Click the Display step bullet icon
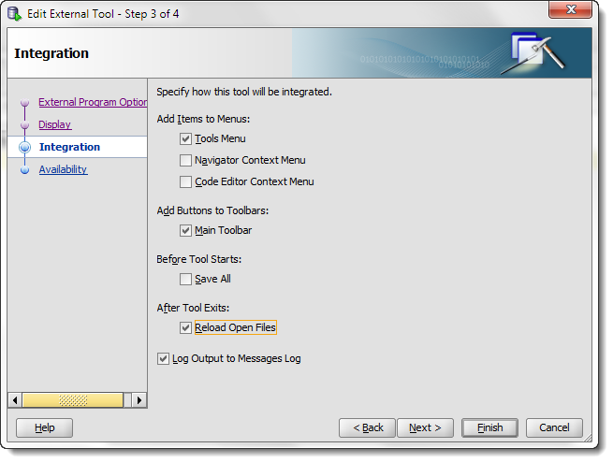Viewport: 613px width, 463px height. (x=24, y=125)
